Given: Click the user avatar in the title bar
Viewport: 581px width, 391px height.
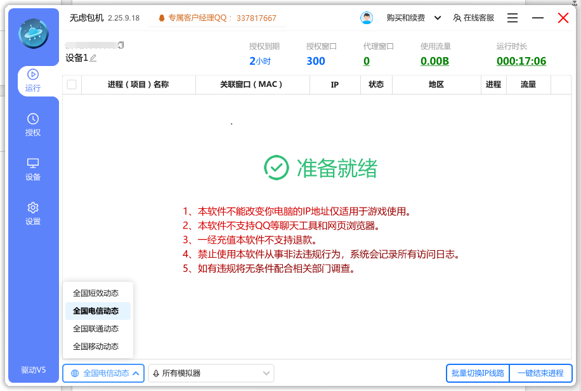Looking at the screenshot, I should tap(367, 17).
